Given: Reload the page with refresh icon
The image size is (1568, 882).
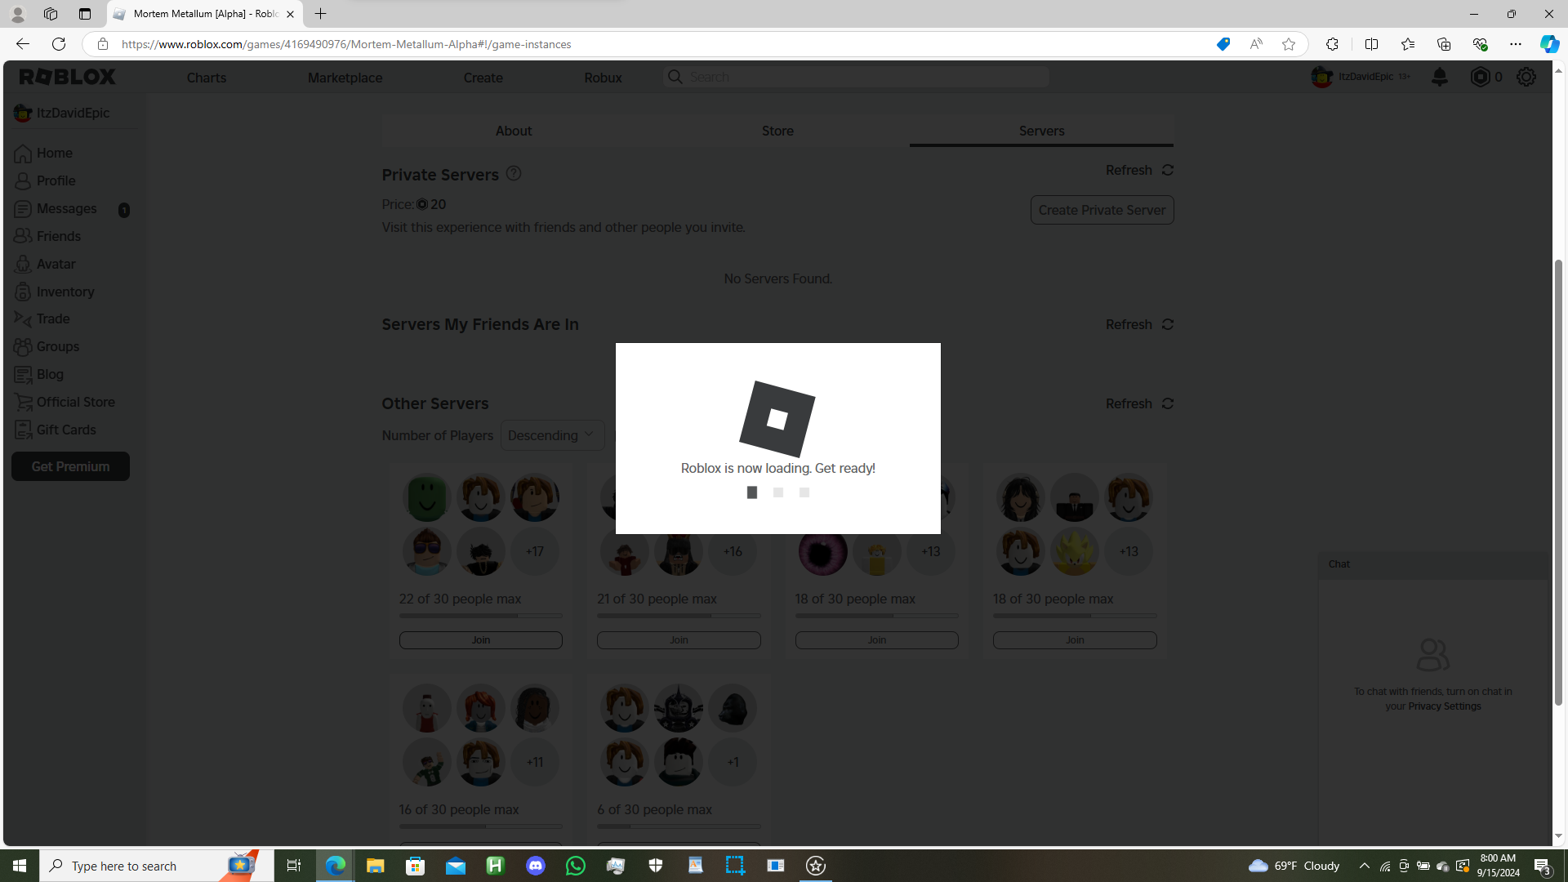Looking at the screenshot, I should click(x=59, y=44).
